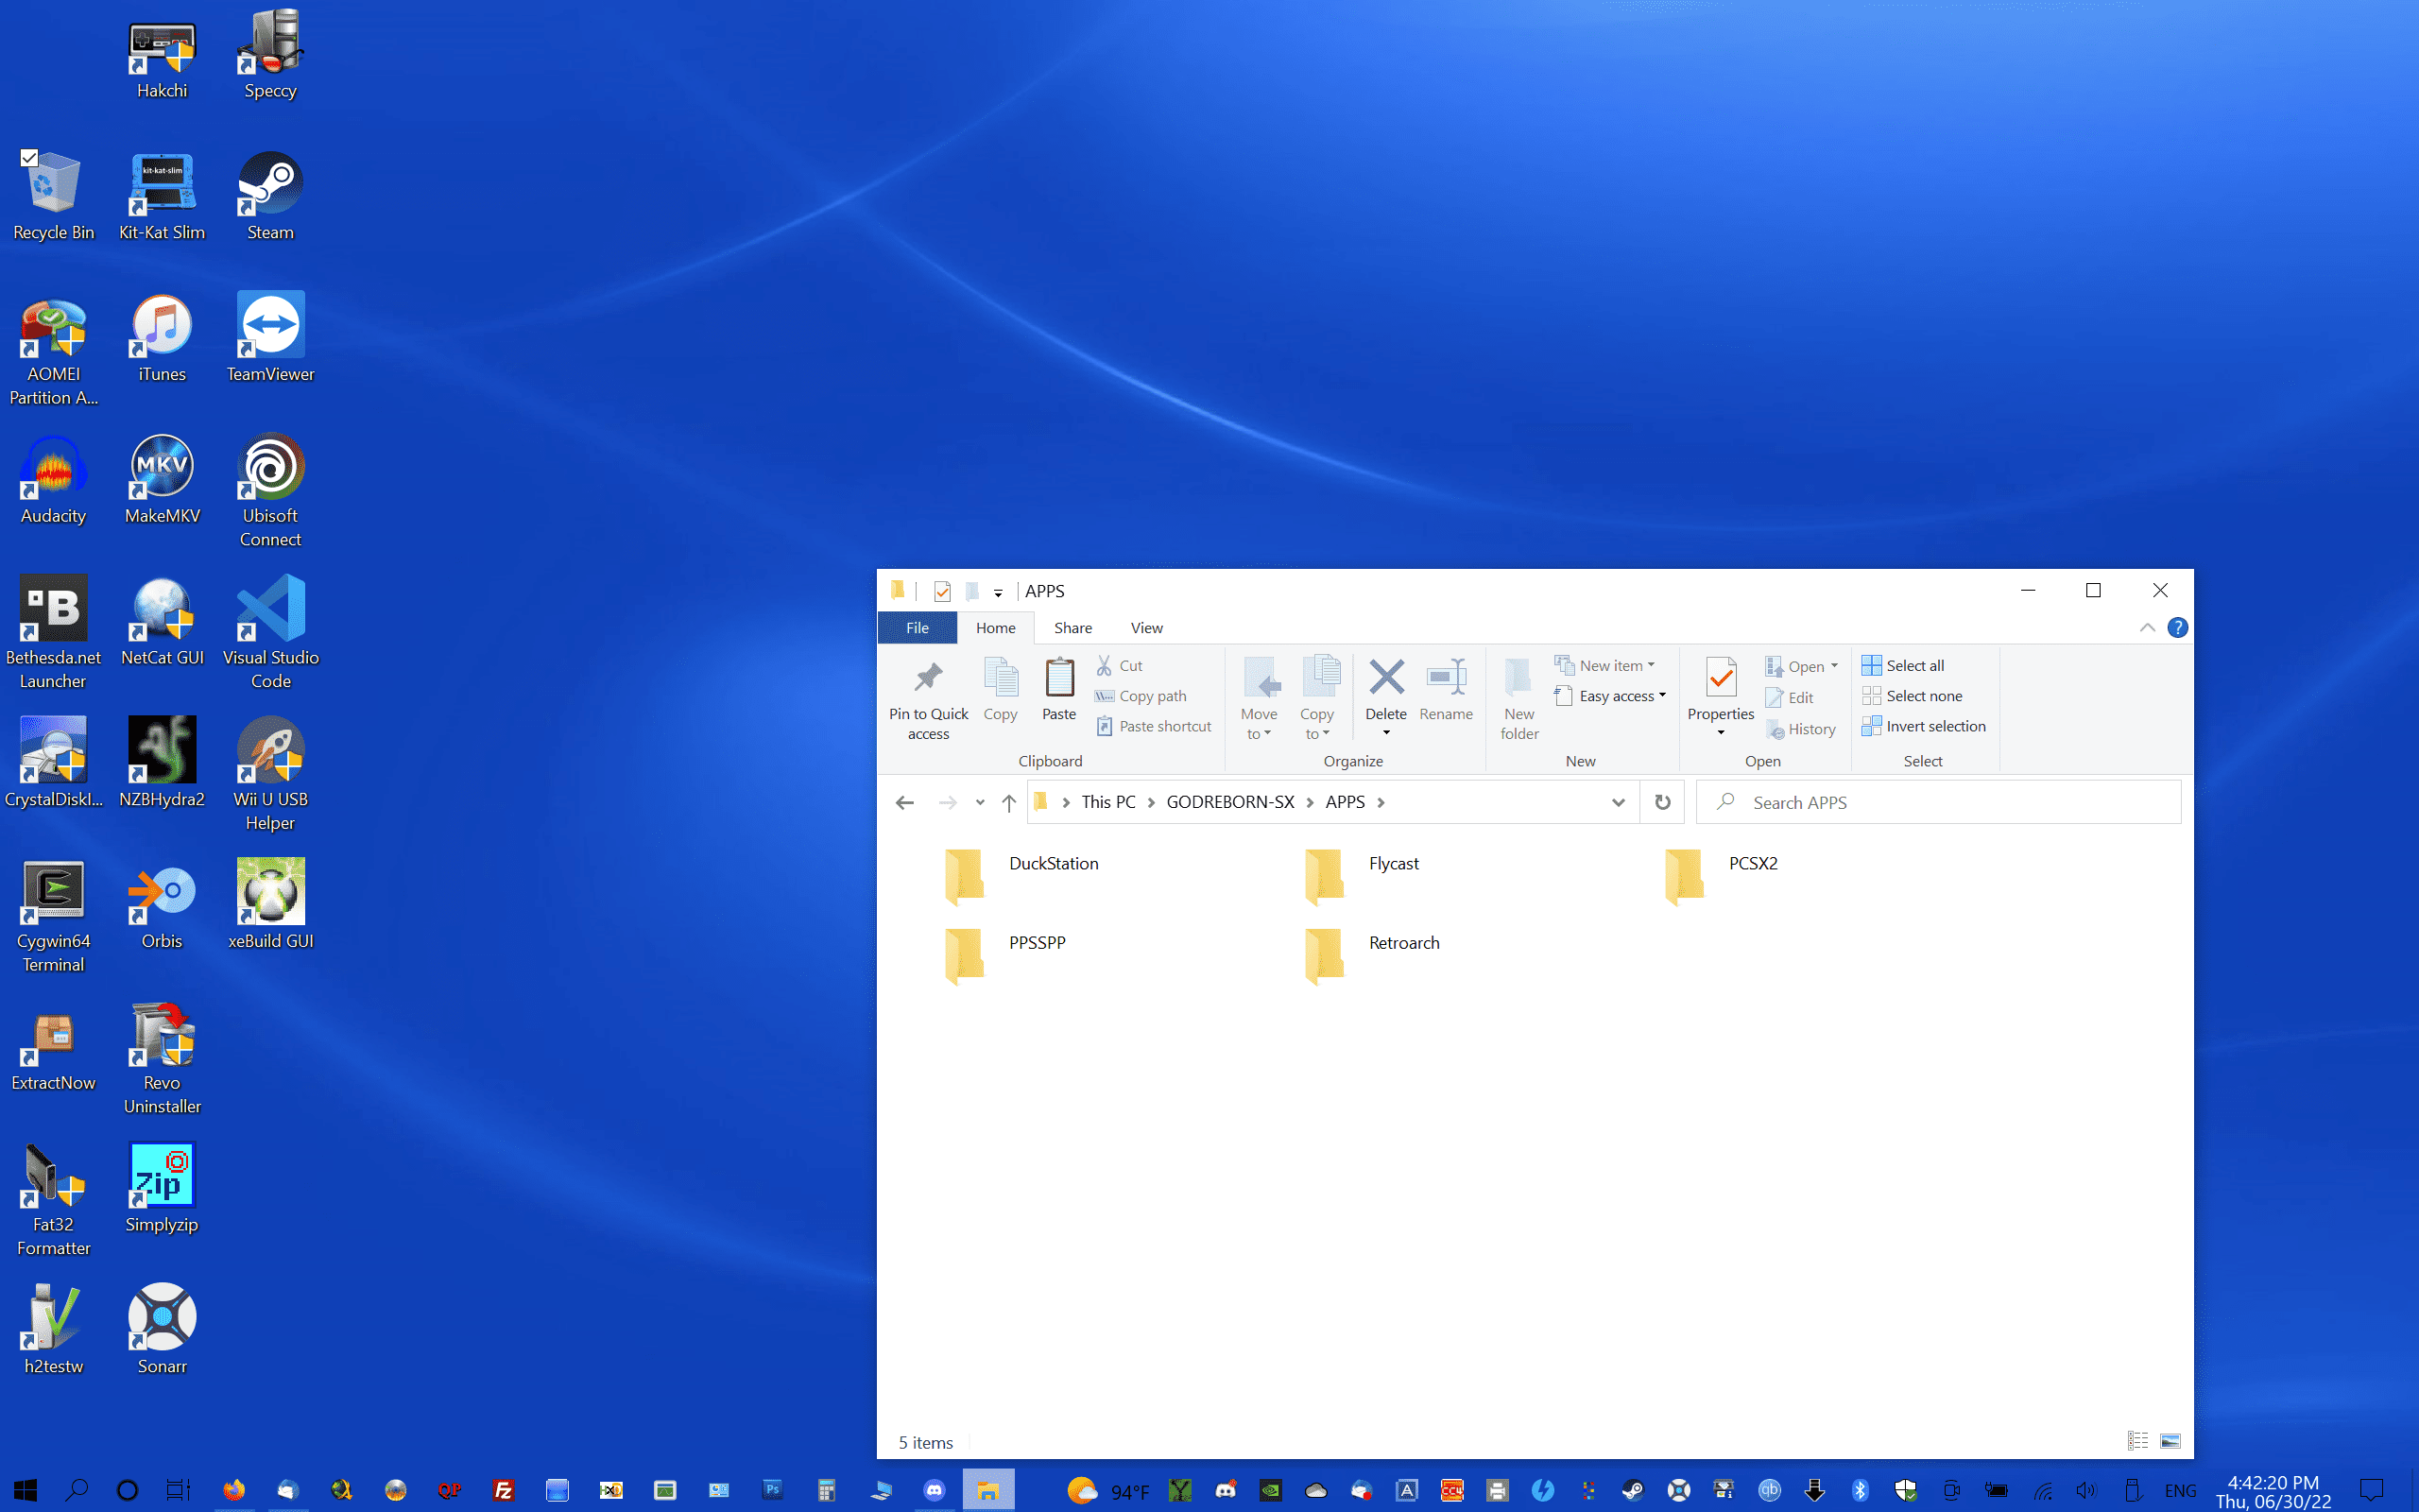Viewport: 2419px width, 1512px height.
Task: Select the Ubisoft Connect desktop icon
Action: point(270,492)
